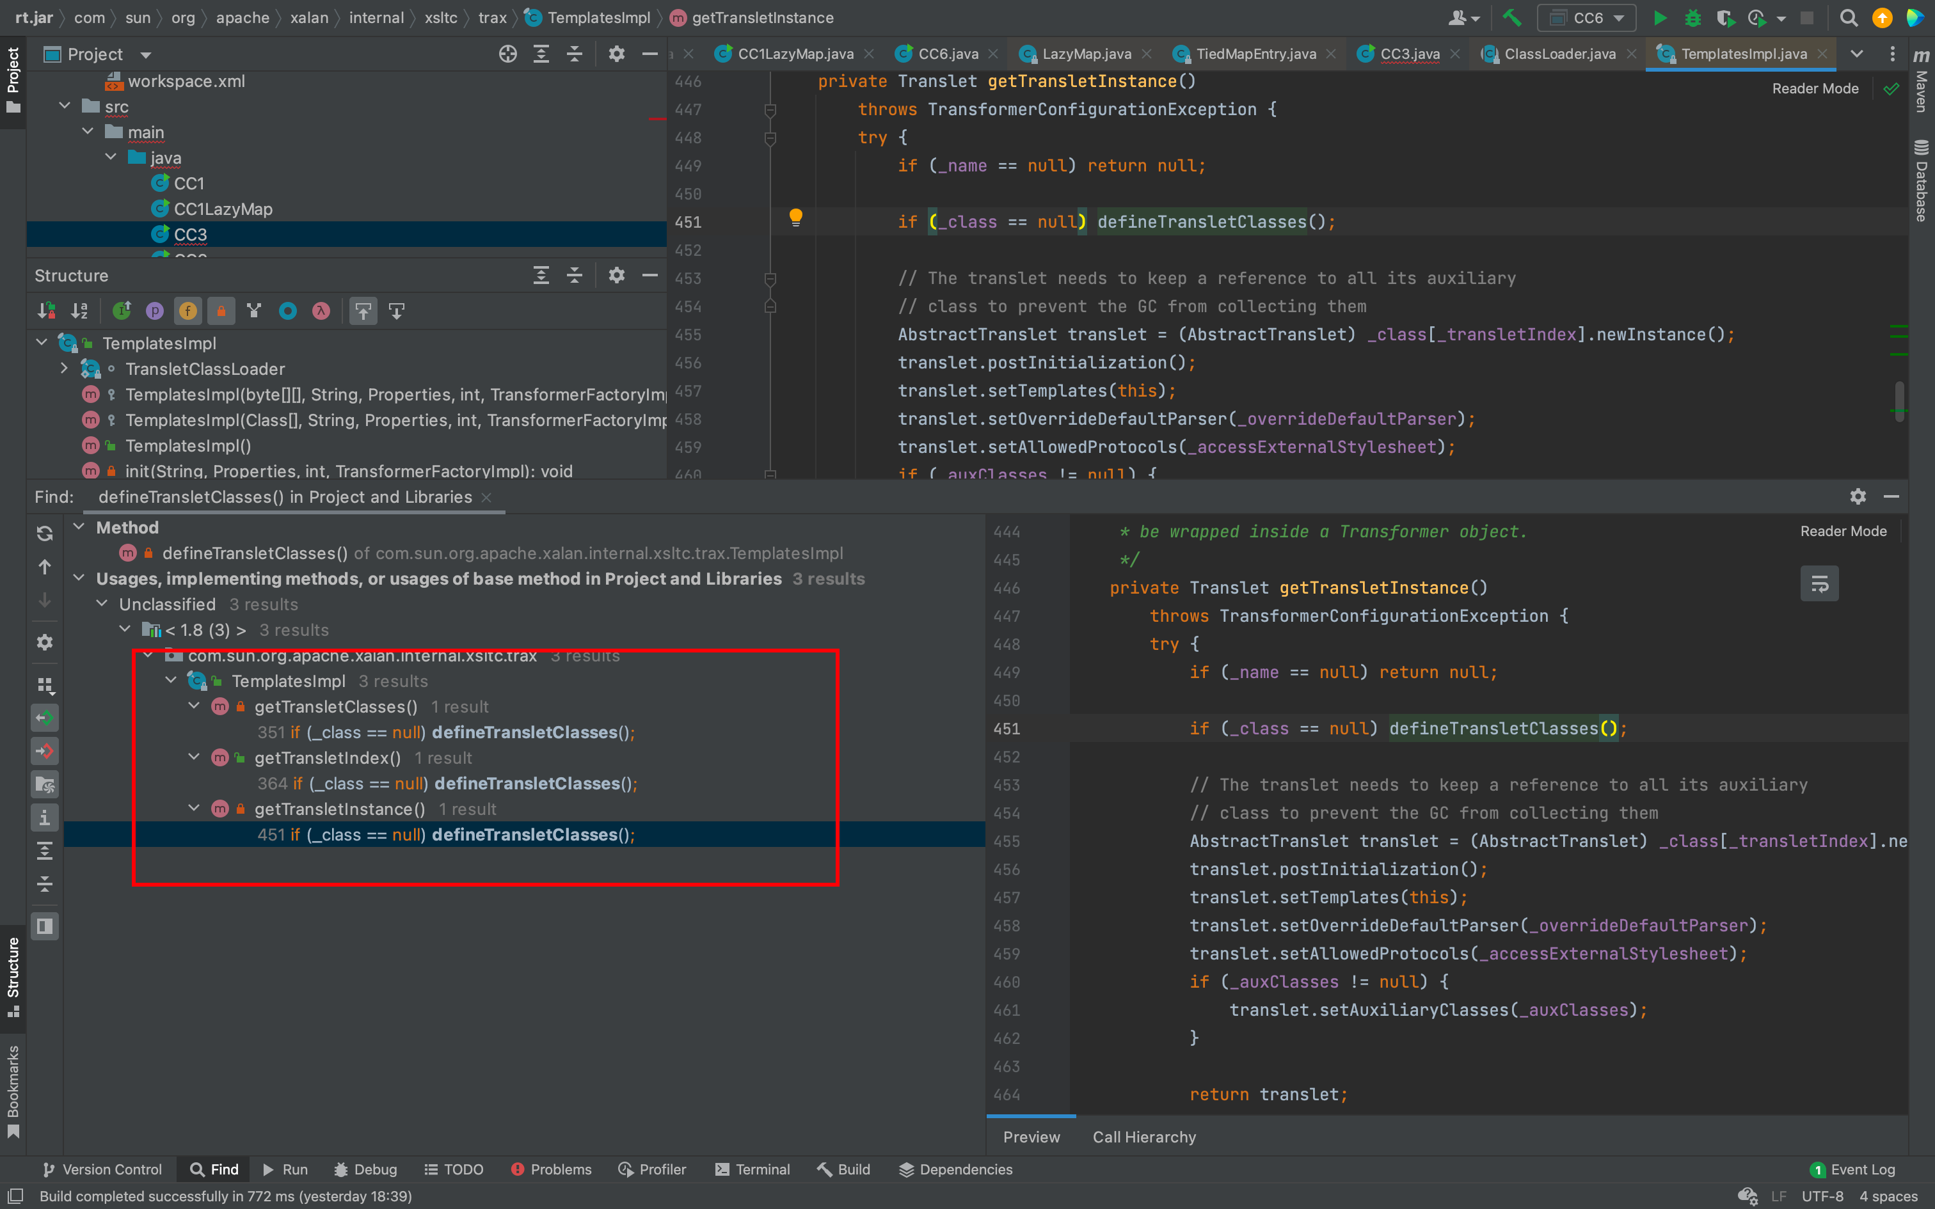
Task: Toggle Sort Alphabetically in Structure
Action: coord(79,311)
